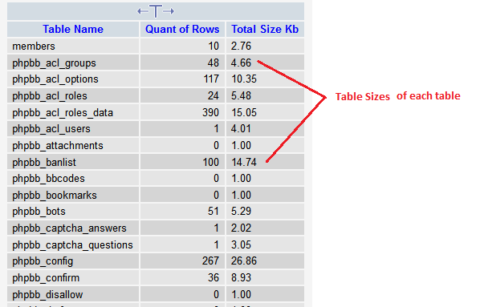Click the phpbb_acl_roles name cell

(73, 95)
